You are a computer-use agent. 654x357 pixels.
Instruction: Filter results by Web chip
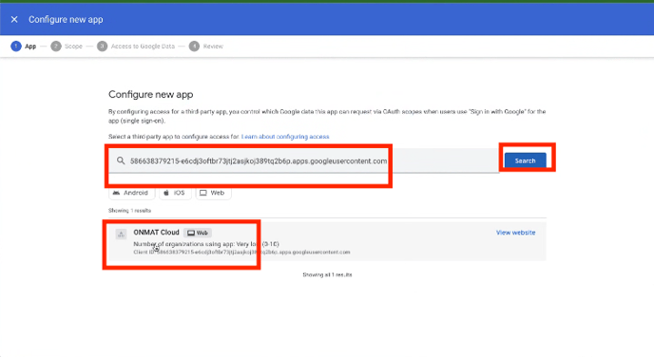pyautogui.click(x=213, y=193)
